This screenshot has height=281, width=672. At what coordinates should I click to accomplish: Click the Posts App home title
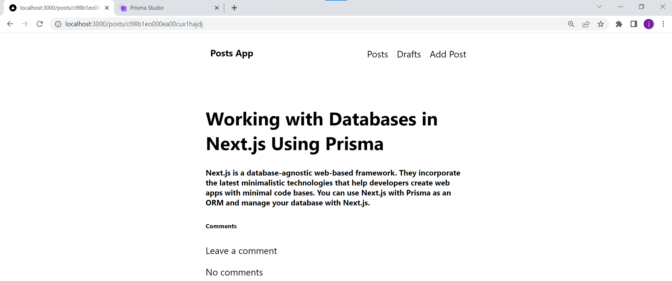point(232,54)
